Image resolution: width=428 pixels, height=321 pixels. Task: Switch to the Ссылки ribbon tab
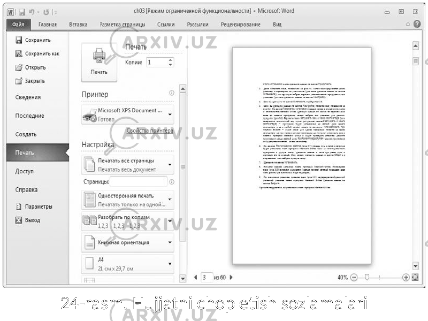click(166, 24)
